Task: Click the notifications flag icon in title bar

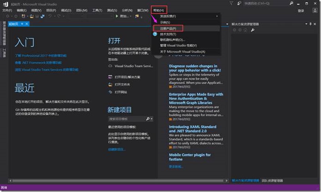Action: (231, 3)
